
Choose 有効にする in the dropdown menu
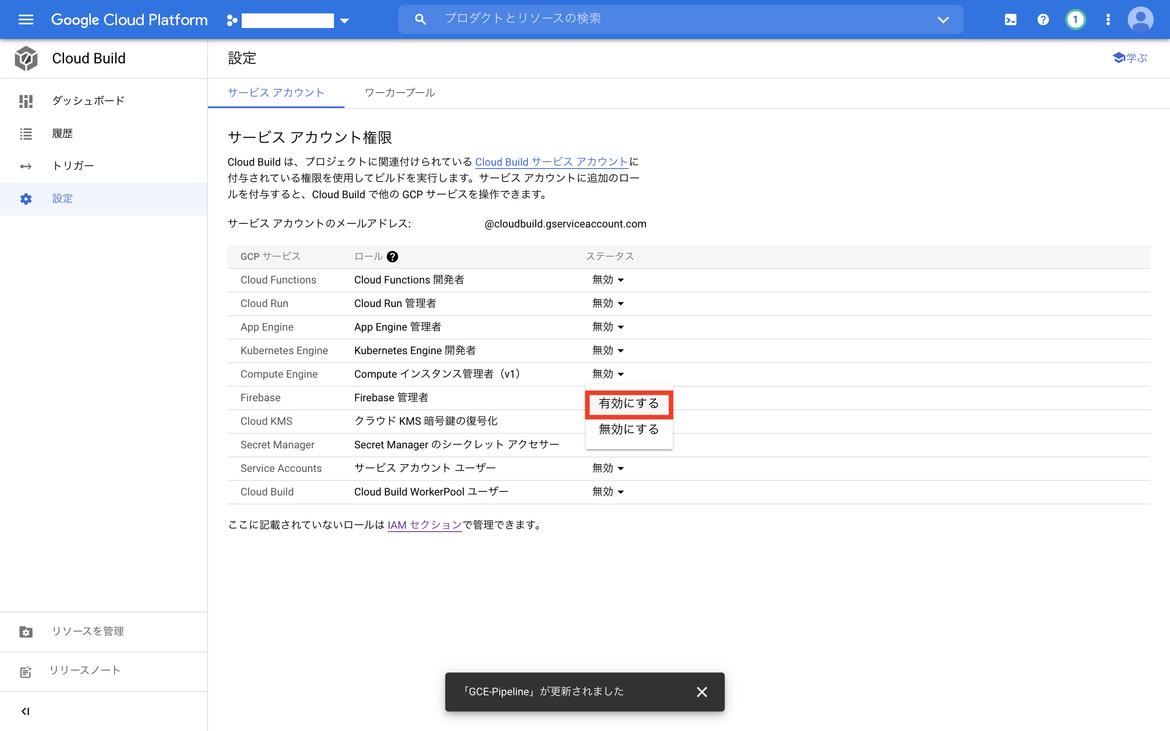click(x=629, y=404)
